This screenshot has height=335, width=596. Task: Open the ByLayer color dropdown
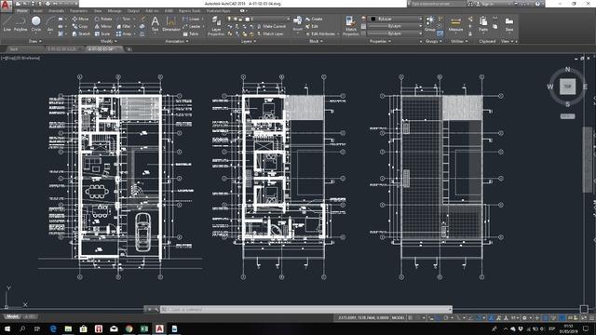tap(395, 19)
